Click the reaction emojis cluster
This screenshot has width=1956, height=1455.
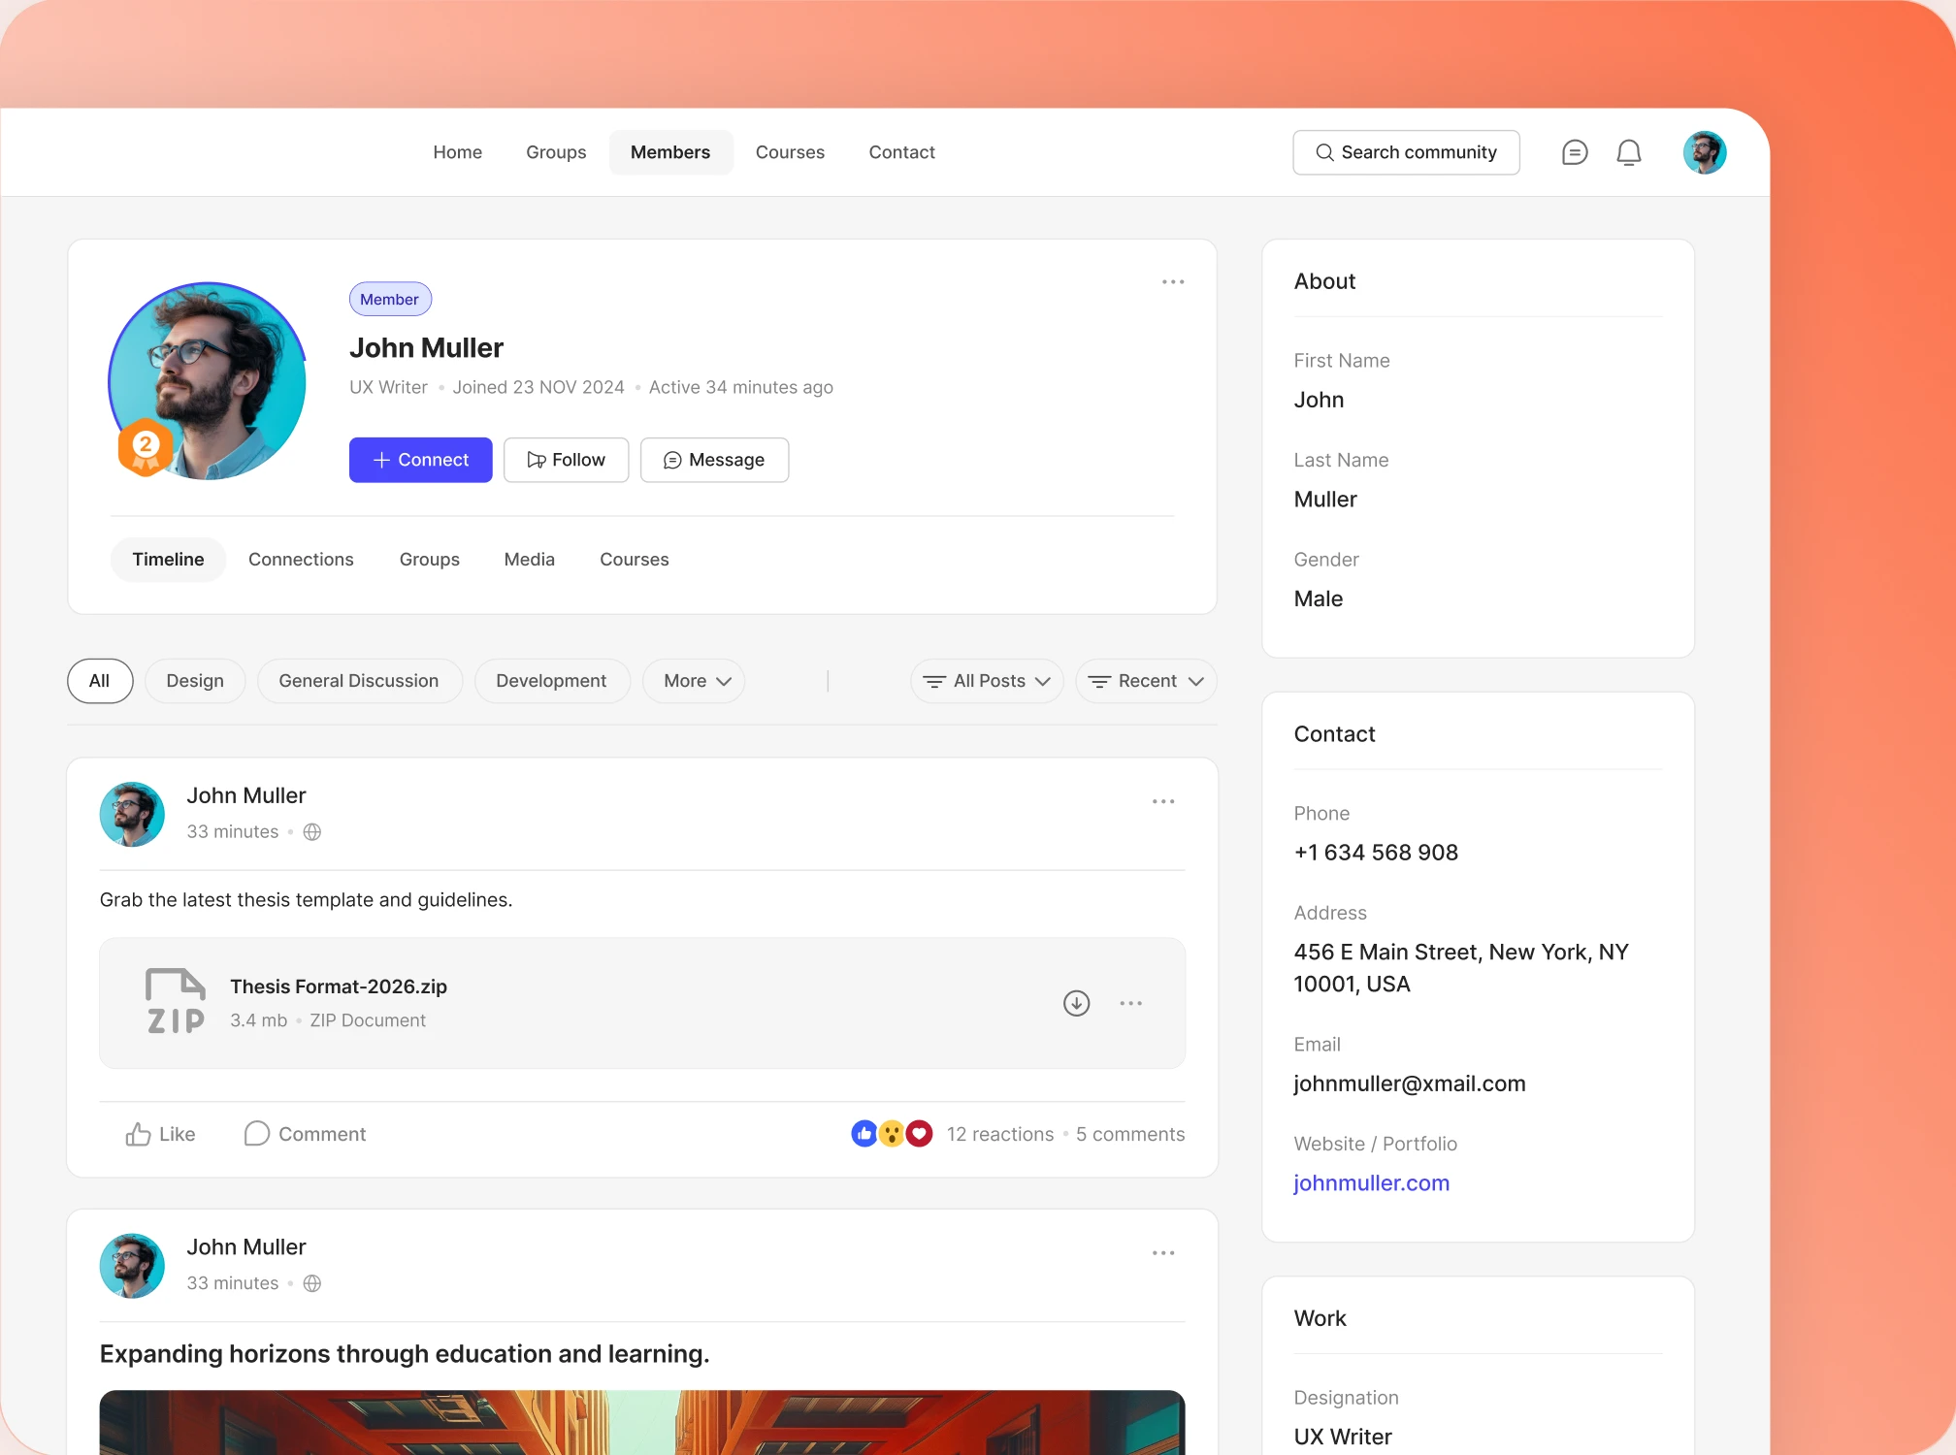(x=892, y=1133)
